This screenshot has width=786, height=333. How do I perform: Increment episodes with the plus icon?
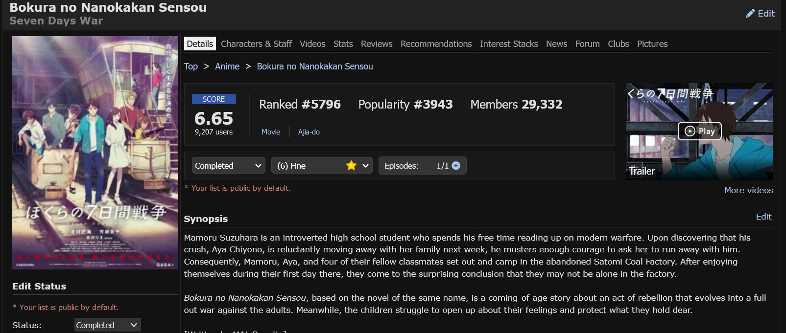456,166
